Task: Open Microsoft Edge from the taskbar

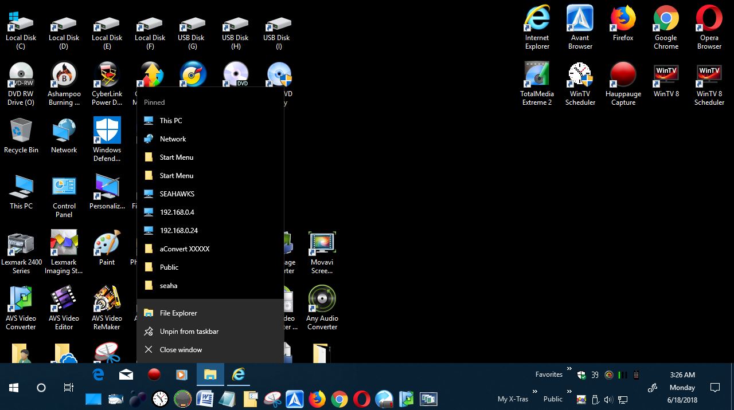Action: (x=98, y=374)
